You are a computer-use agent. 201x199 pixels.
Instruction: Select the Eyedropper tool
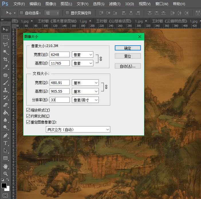tap(5, 67)
